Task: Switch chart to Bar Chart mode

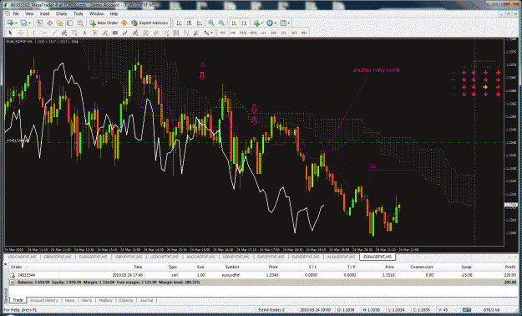Action: coord(179,23)
